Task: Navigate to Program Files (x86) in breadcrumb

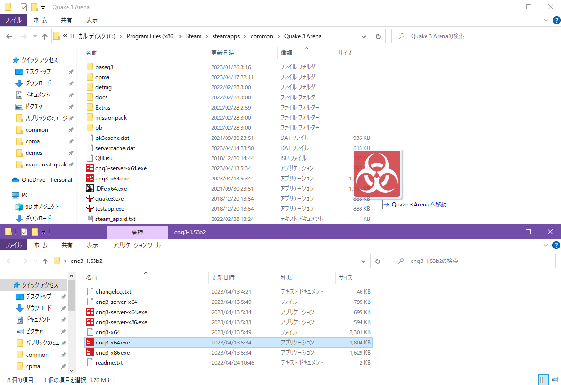Action: pyautogui.click(x=151, y=36)
